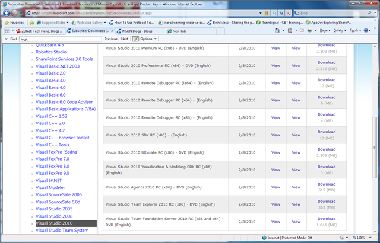Viewport: 380px width, 243px height.
Task: Switch to the ZDNet Tech News tab
Action: [x=40, y=31]
